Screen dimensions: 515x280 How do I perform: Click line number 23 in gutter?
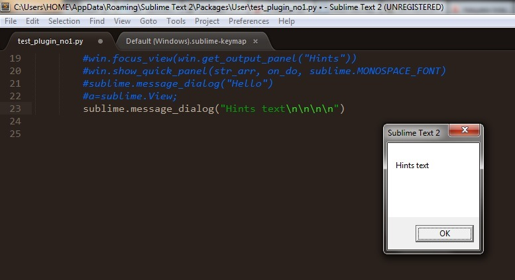pyautogui.click(x=15, y=109)
